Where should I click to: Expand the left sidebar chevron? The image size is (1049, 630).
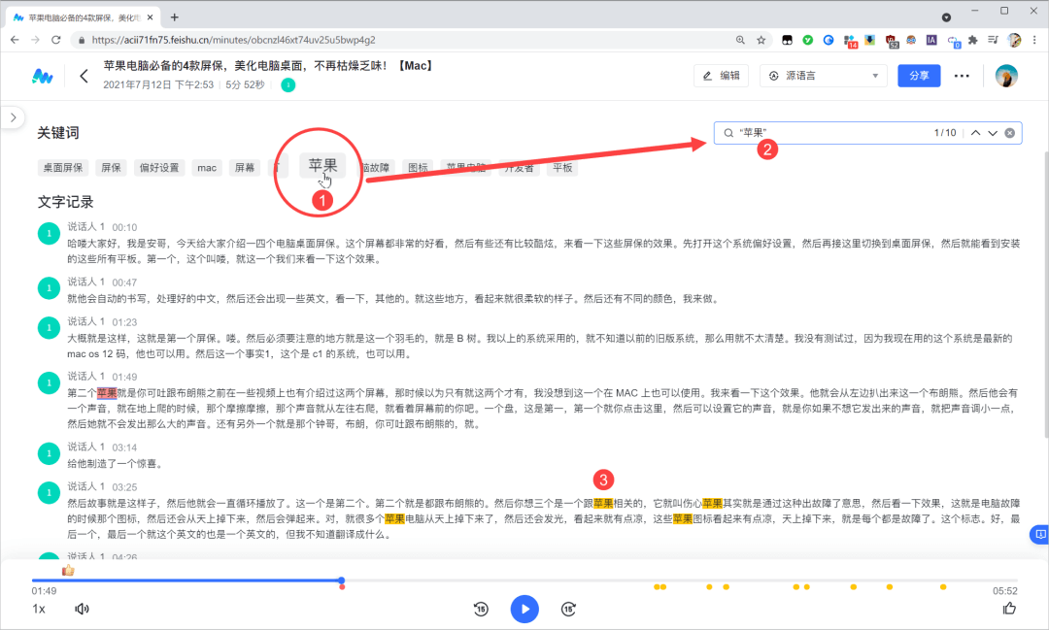[14, 117]
